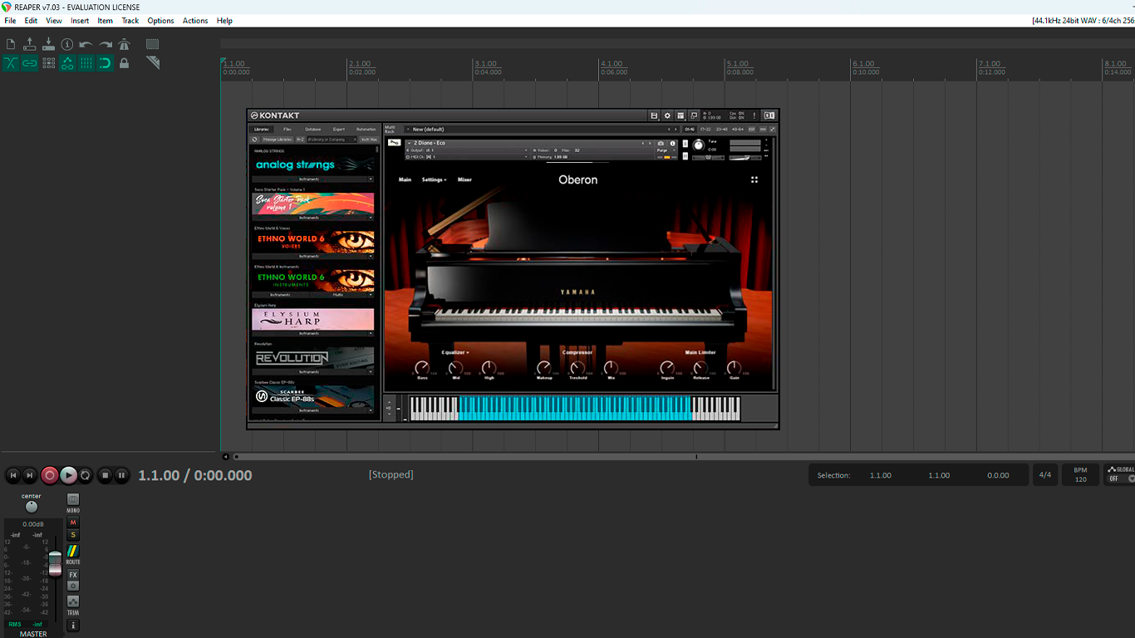Open Kontakt settings gear icon
Screen dimensions: 1135x638
[x=667, y=115]
